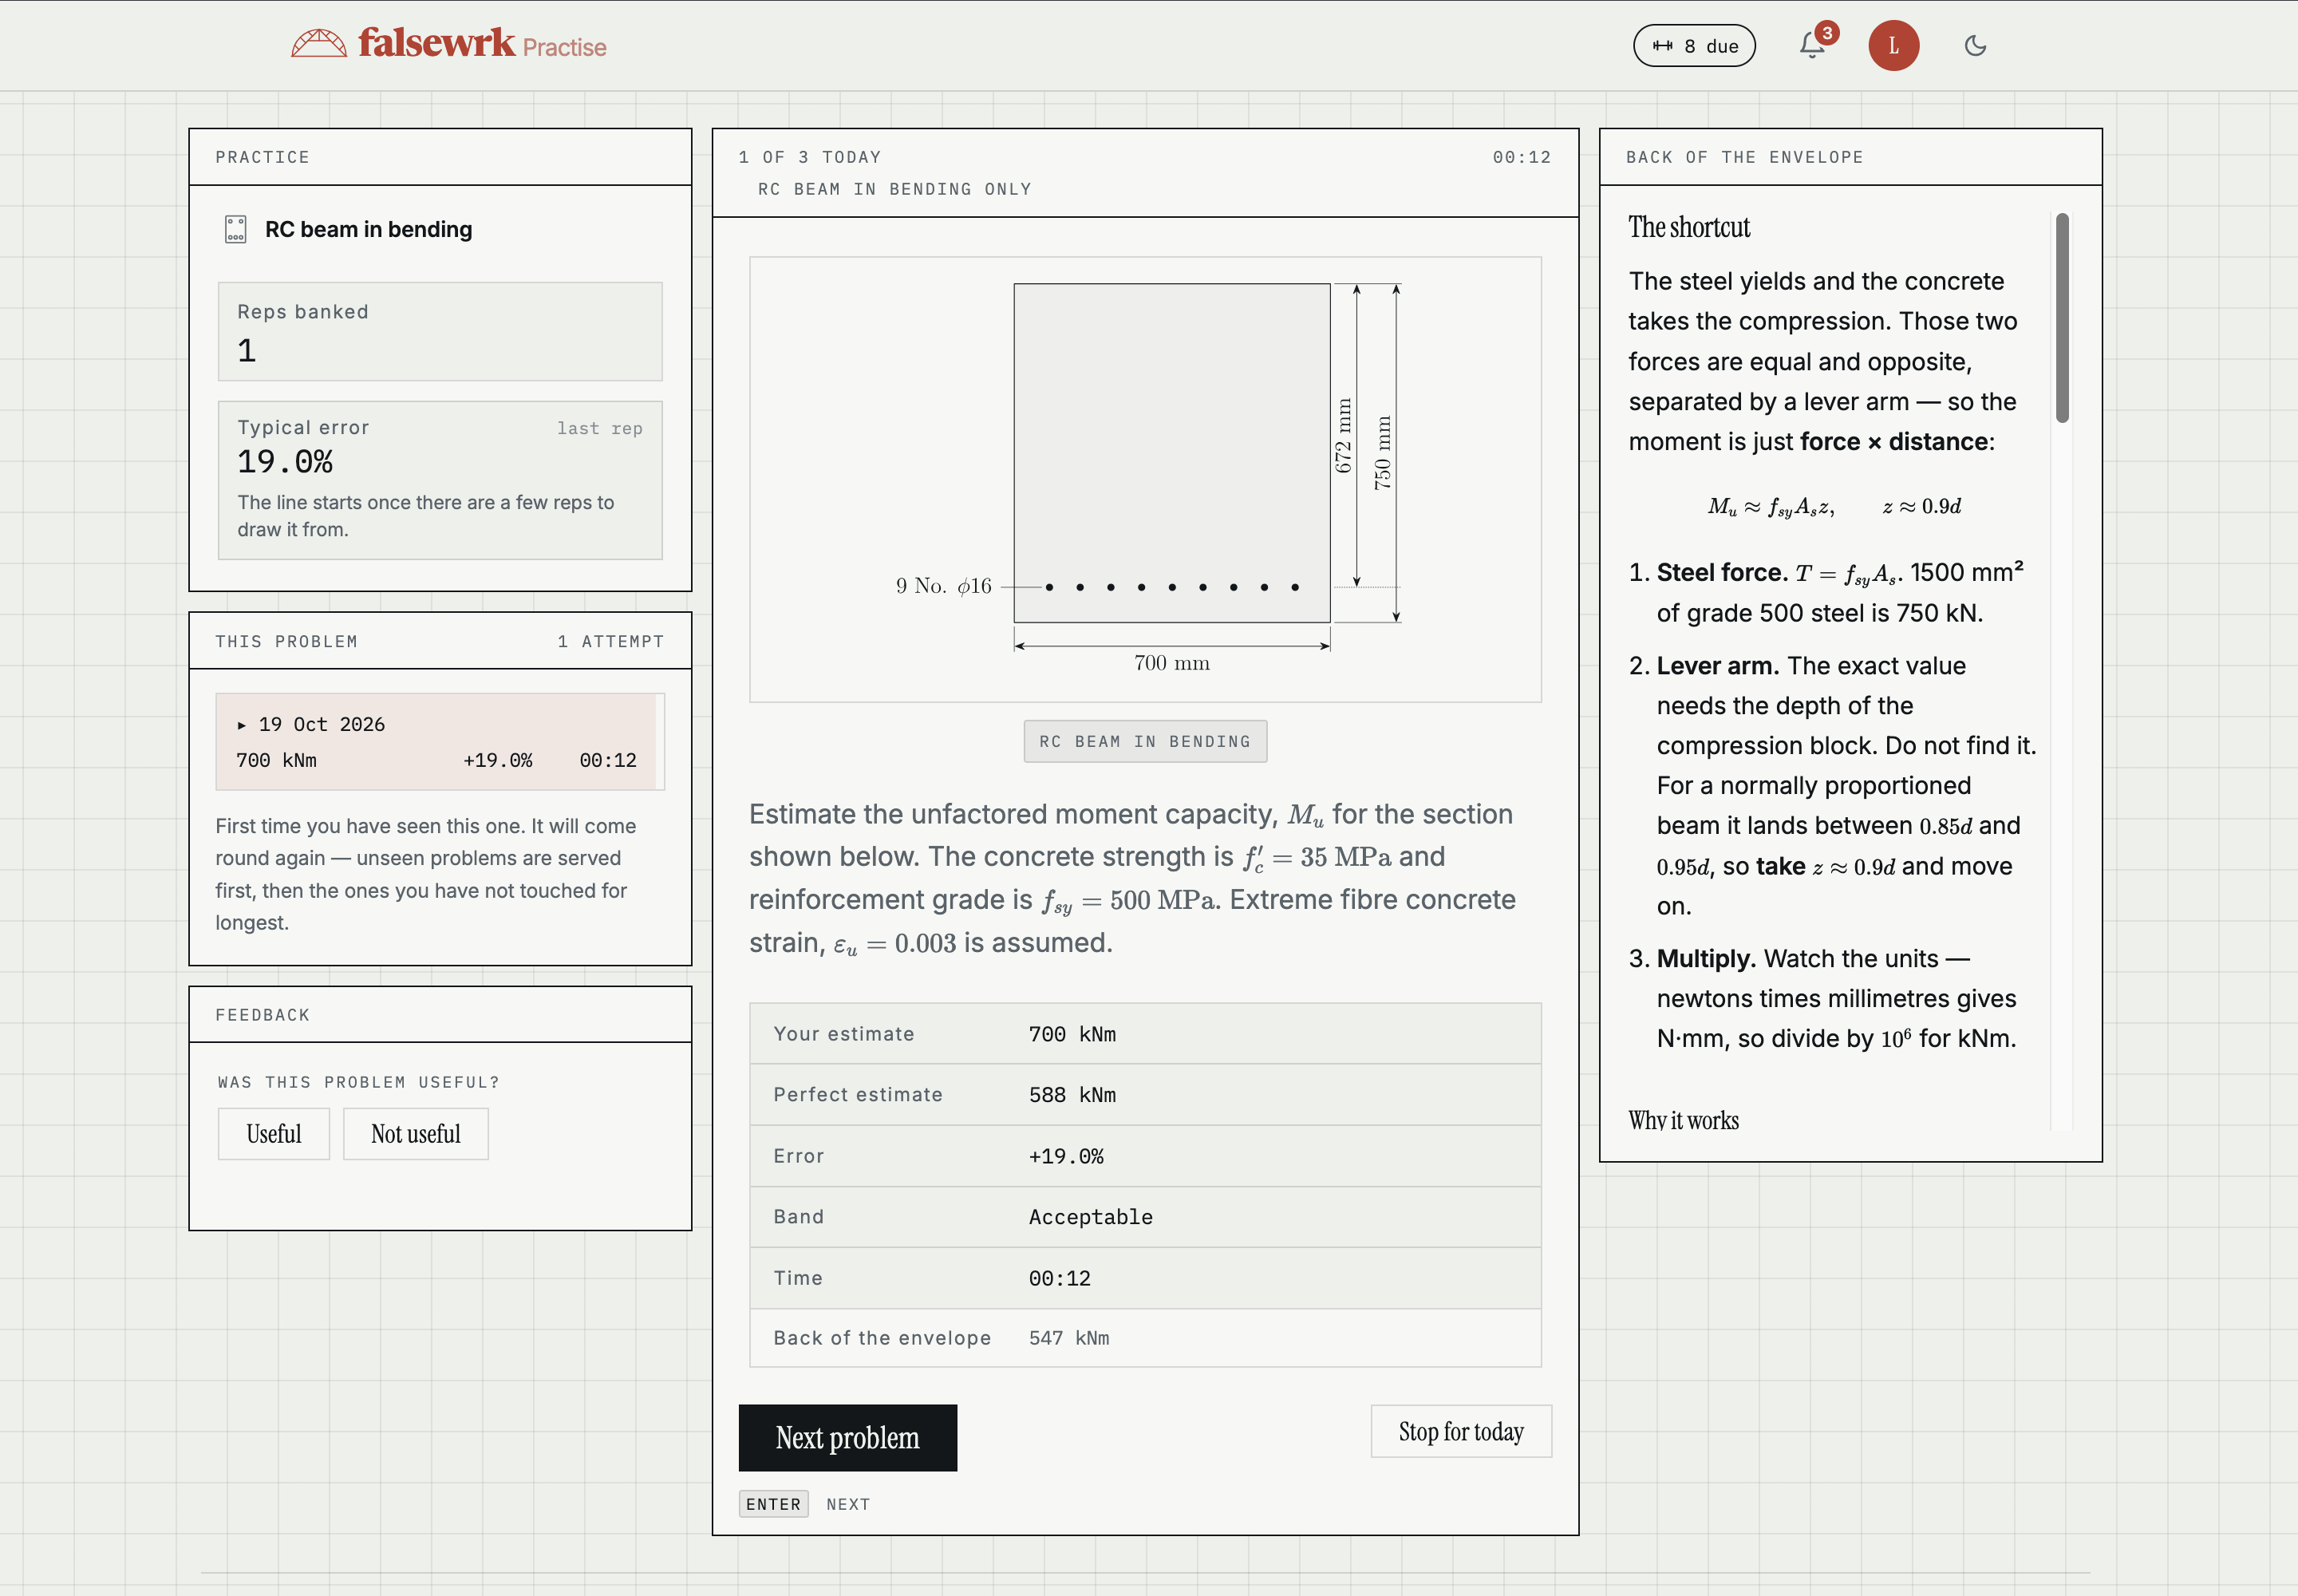Click the Error value +19.0% in table
This screenshot has height=1596, width=2298.
pos(1066,1156)
